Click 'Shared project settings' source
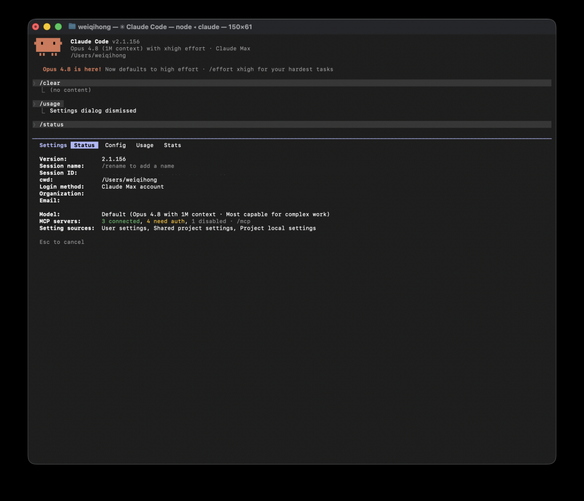 click(193, 228)
